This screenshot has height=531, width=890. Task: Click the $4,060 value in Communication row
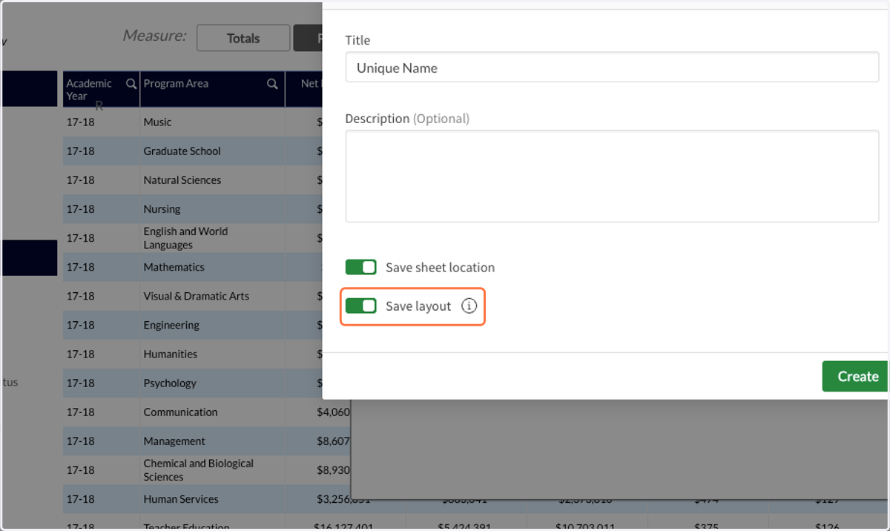tap(332, 412)
